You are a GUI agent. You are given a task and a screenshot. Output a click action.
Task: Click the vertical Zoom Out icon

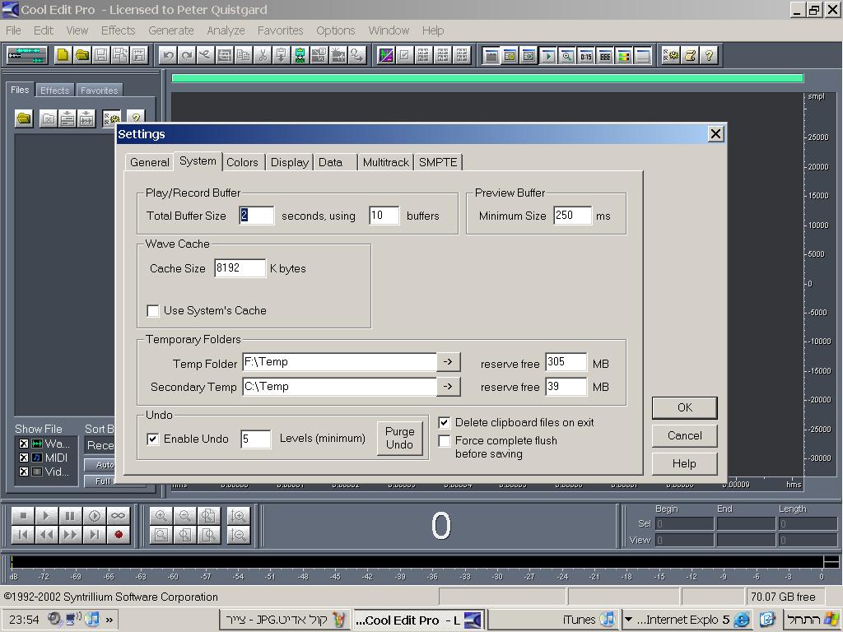point(238,535)
